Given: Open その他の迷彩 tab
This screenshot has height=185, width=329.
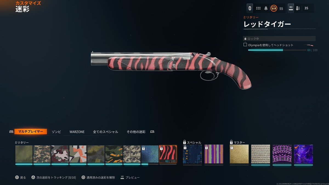Looking at the screenshot, I should pos(136,132).
